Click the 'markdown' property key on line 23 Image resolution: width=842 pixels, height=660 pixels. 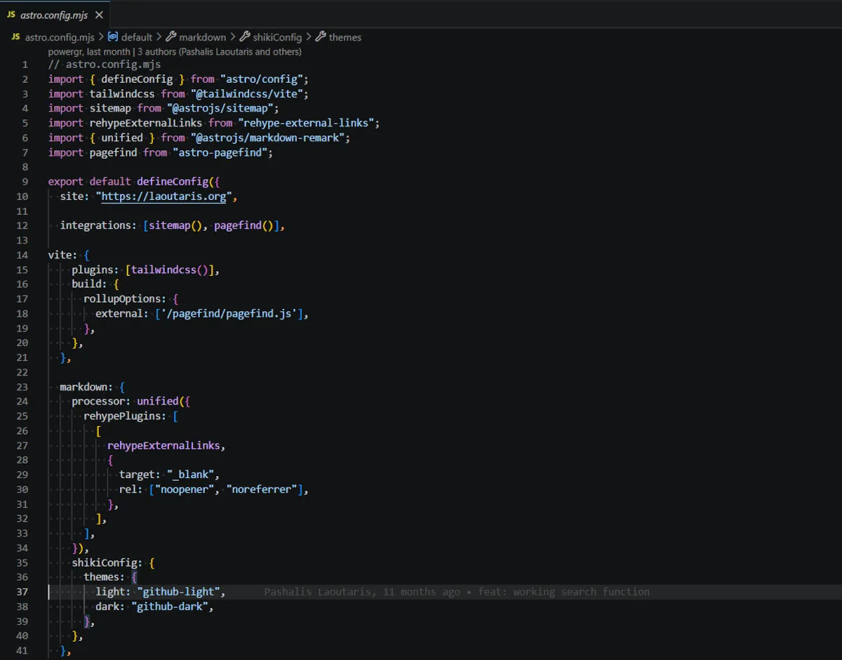point(83,387)
